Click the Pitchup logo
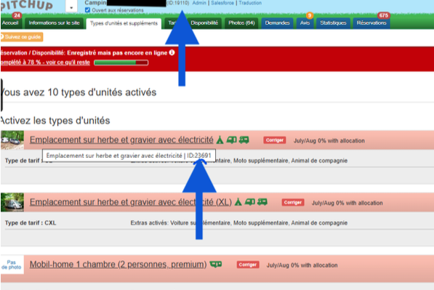This screenshot has width=434, height=290. pos(26,5)
